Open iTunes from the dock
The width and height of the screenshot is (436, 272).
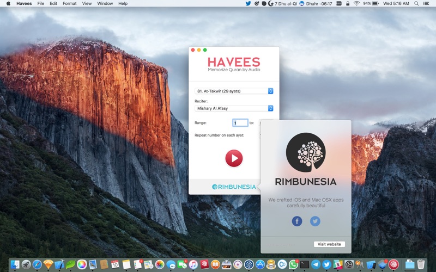pyautogui.click(x=193, y=264)
